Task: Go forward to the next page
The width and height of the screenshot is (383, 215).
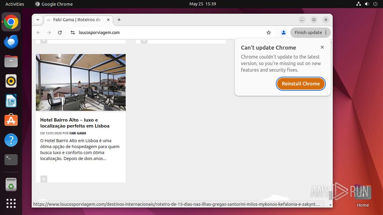Action: 49,33
